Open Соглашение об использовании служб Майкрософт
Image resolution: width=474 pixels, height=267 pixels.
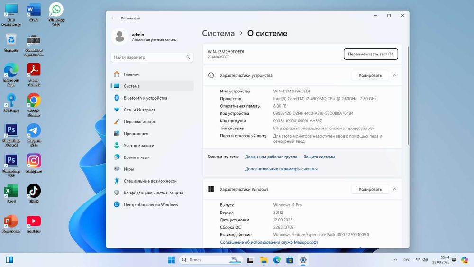coord(269,242)
